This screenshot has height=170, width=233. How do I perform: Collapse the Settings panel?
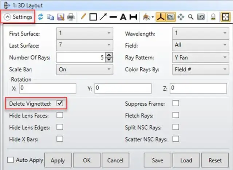18,17
